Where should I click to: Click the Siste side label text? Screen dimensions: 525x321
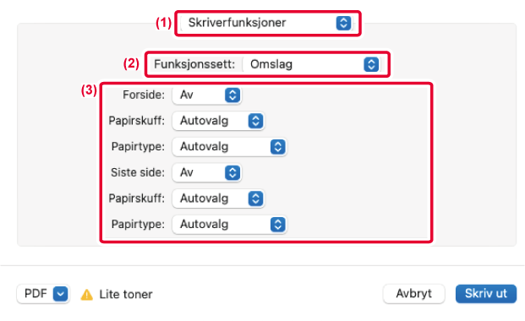(x=138, y=172)
